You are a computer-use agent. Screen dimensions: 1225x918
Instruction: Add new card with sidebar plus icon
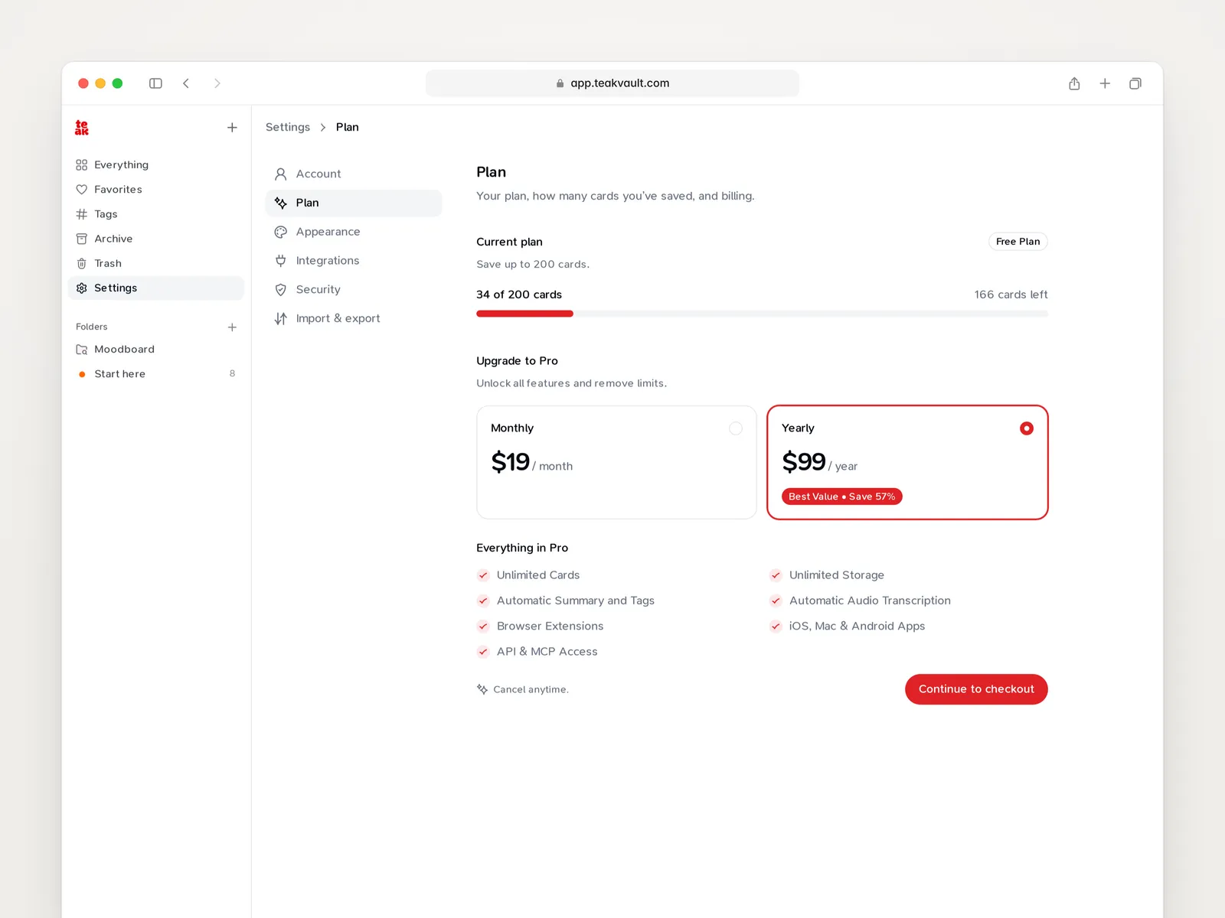pyautogui.click(x=232, y=128)
